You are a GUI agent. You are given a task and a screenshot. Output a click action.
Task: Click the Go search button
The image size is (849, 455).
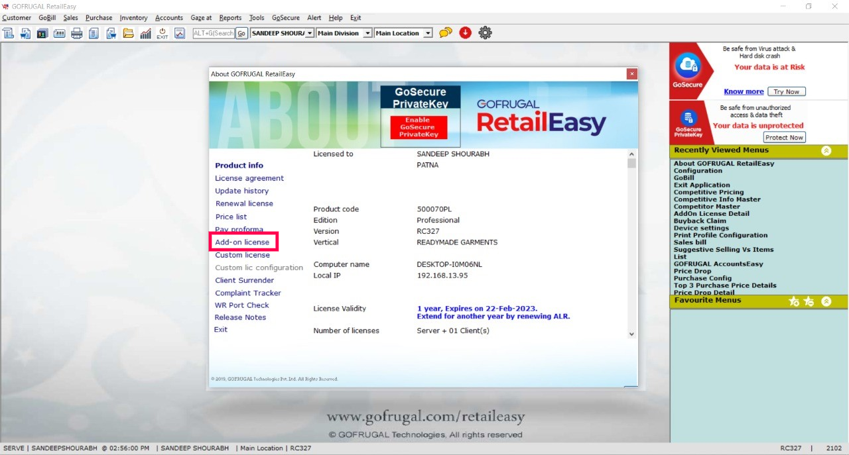(x=241, y=33)
